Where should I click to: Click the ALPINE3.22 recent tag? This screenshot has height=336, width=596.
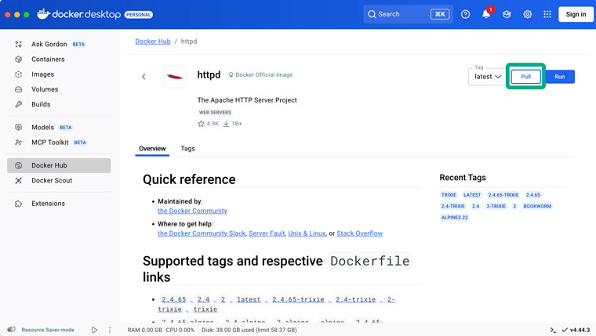click(x=454, y=218)
